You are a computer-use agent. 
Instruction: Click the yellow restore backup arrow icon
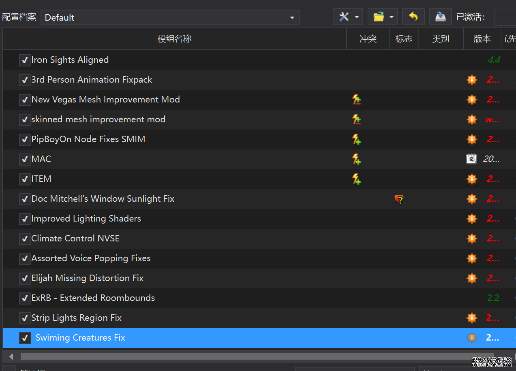413,17
